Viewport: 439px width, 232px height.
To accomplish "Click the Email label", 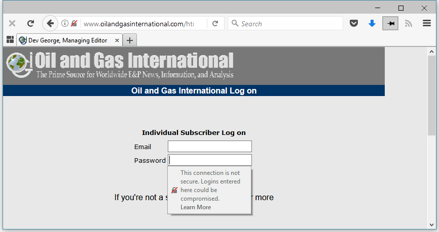I will (x=142, y=147).
